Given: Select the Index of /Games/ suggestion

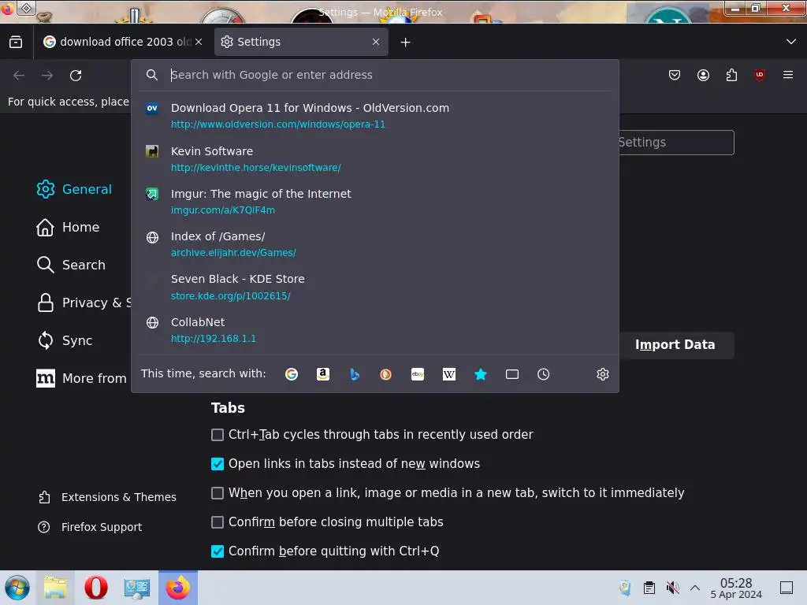Looking at the screenshot, I should pos(374,244).
